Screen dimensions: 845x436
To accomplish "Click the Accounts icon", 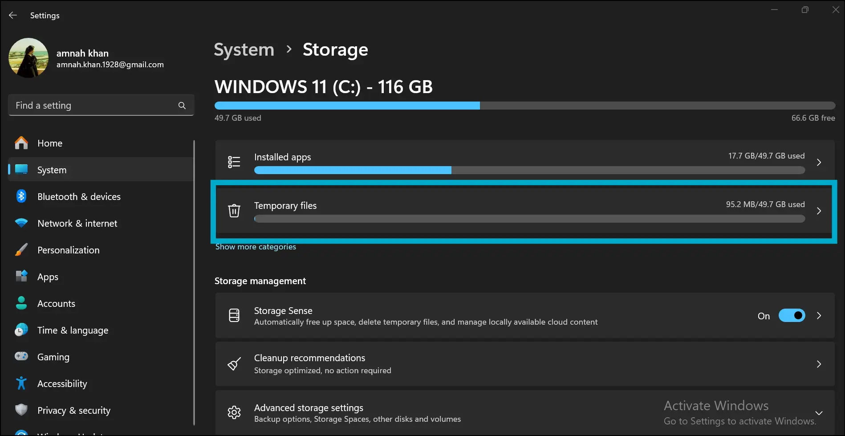I will [21, 303].
